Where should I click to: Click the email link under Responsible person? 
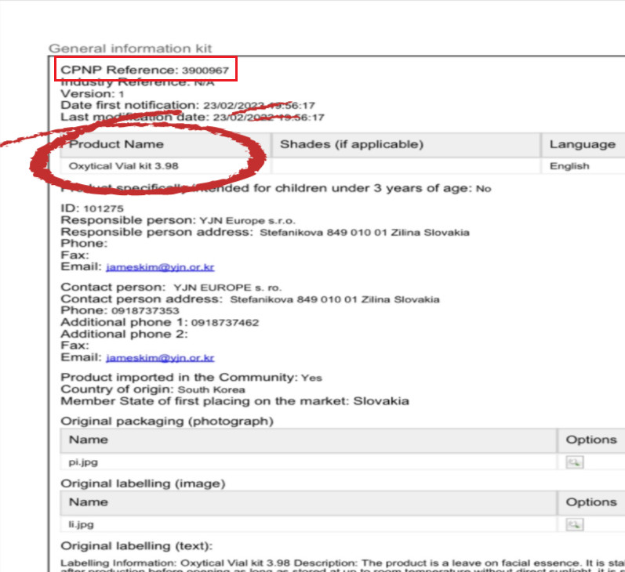click(x=160, y=267)
